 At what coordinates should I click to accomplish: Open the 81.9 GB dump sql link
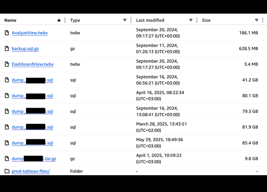click(32, 127)
